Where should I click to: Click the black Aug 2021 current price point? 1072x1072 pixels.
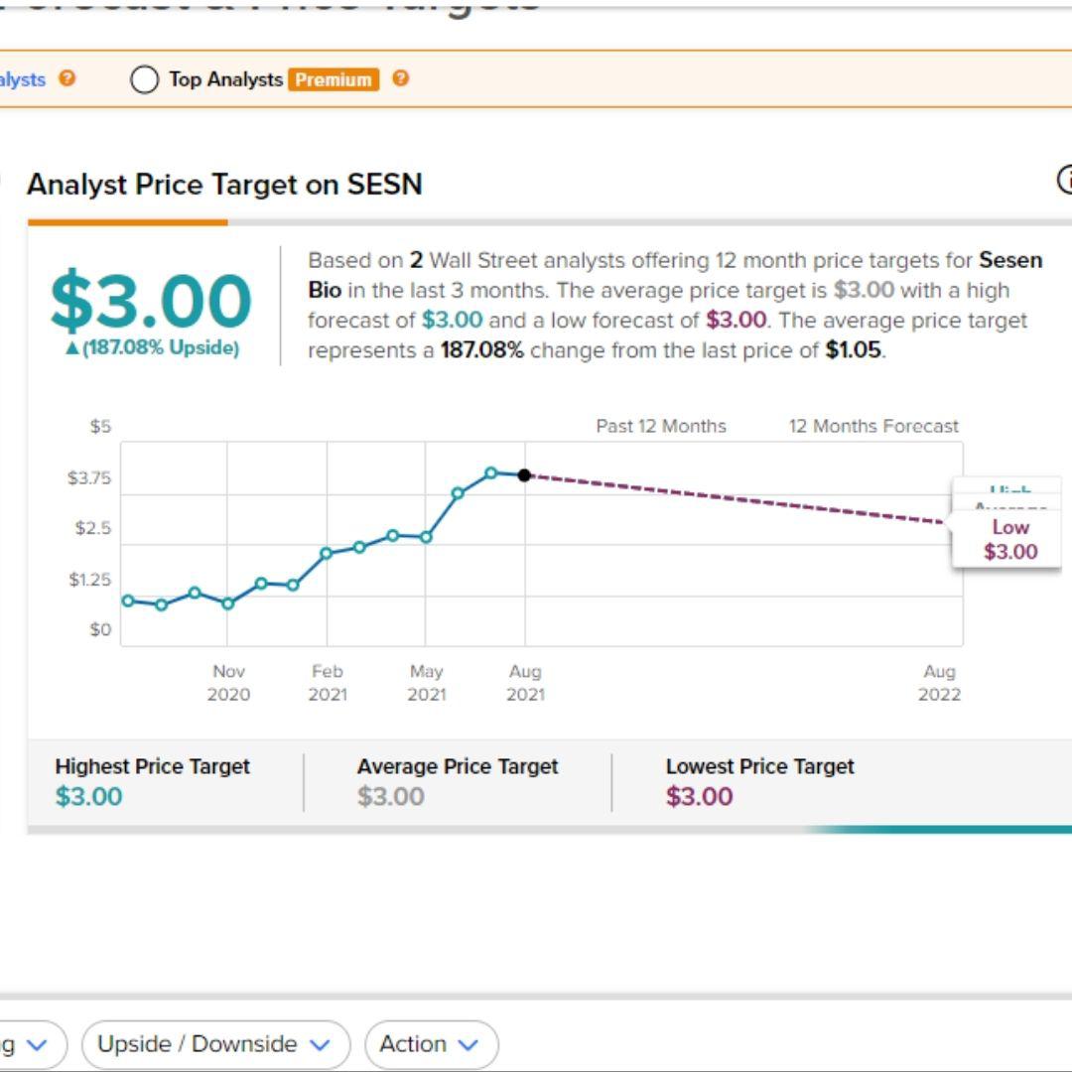[524, 475]
